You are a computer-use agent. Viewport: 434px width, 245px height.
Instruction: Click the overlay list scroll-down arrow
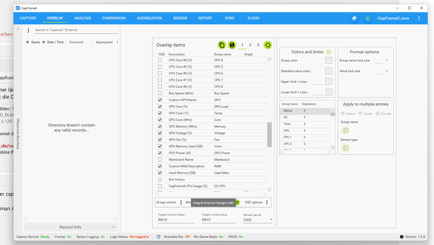coord(269,190)
